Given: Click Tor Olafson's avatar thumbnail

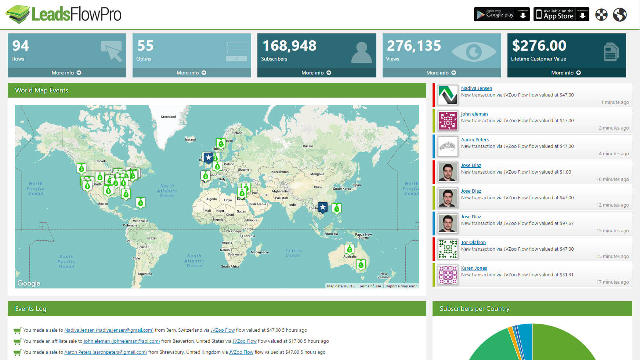Looking at the screenshot, I should pos(448,249).
